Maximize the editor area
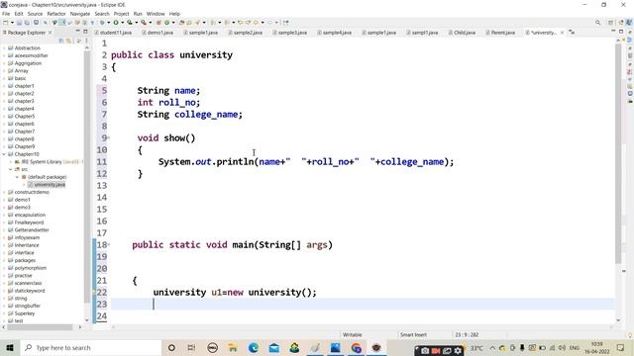The height and width of the screenshot is (356, 634). pos(621,32)
